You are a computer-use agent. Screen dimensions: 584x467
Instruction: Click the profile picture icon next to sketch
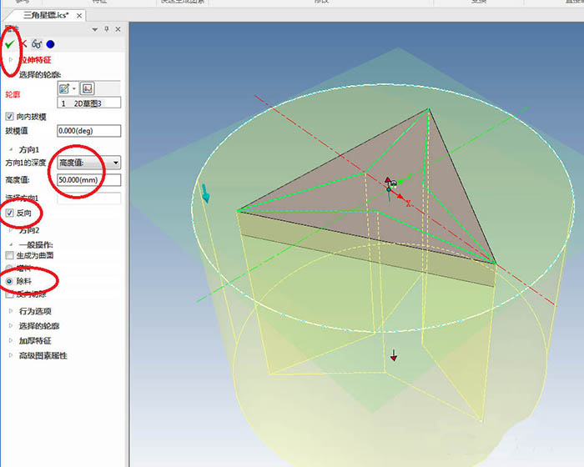[x=87, y=88]
